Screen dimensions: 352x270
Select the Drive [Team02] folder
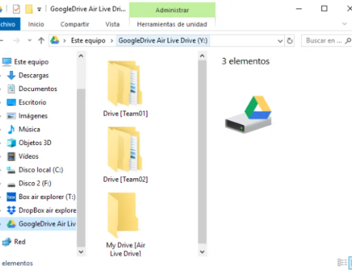point(125,149)
